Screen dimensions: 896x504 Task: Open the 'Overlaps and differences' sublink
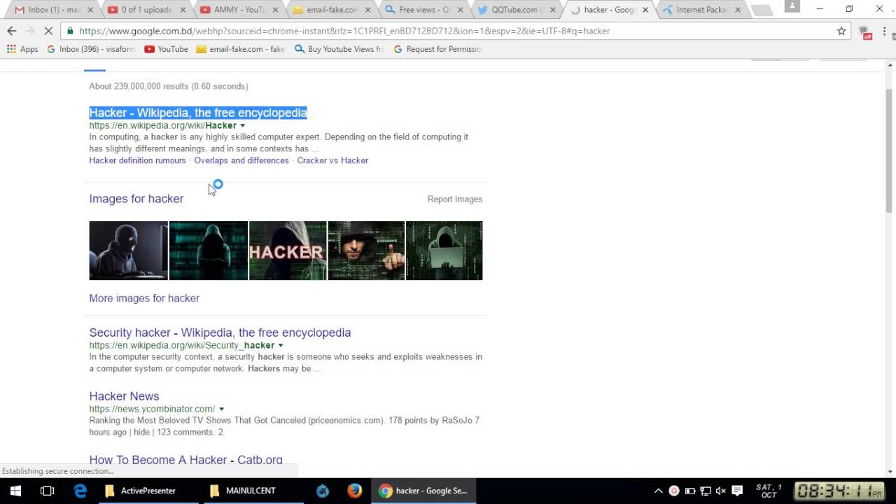point(241,160)
